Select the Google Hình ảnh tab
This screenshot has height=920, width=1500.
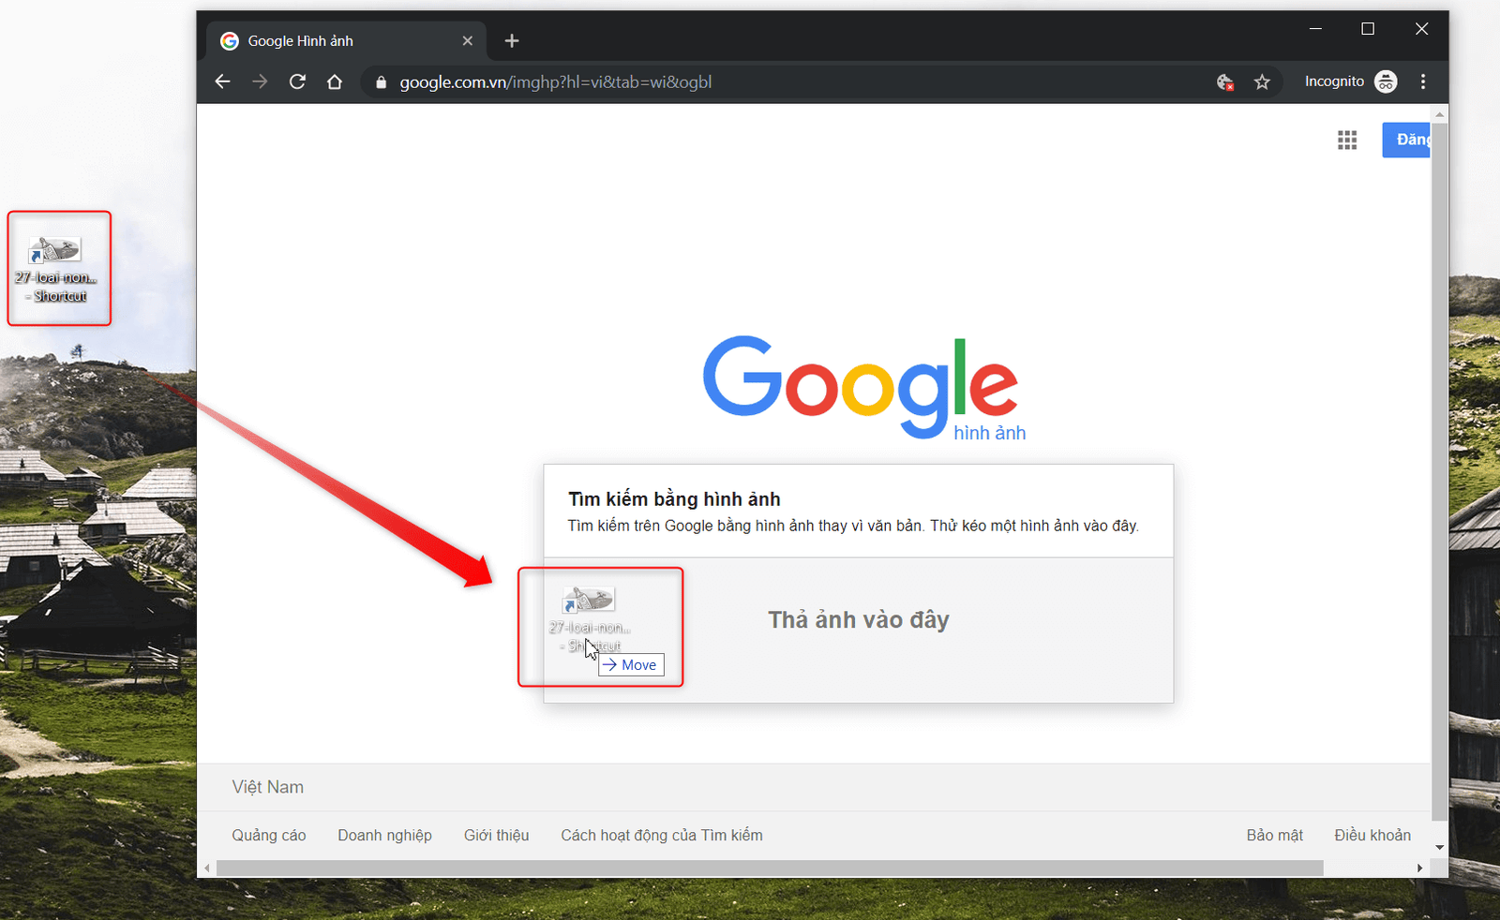[x=347, y=41]
